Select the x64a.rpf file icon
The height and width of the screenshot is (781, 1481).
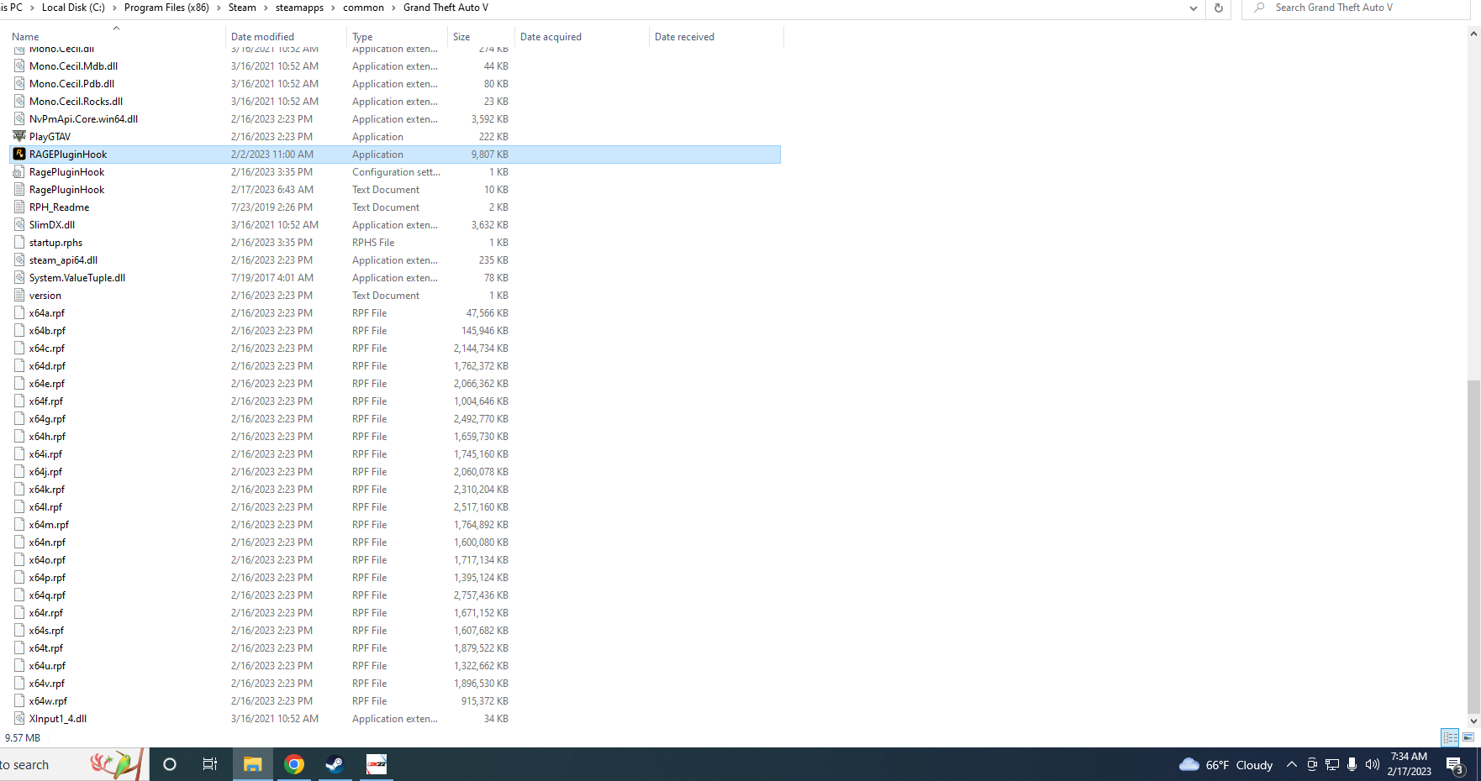(x=19, y=313)
